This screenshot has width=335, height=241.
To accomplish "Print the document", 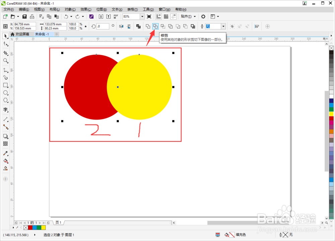I will [x=32, y=16].
